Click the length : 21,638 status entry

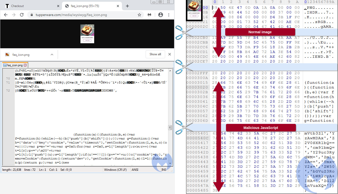[12, 170]
